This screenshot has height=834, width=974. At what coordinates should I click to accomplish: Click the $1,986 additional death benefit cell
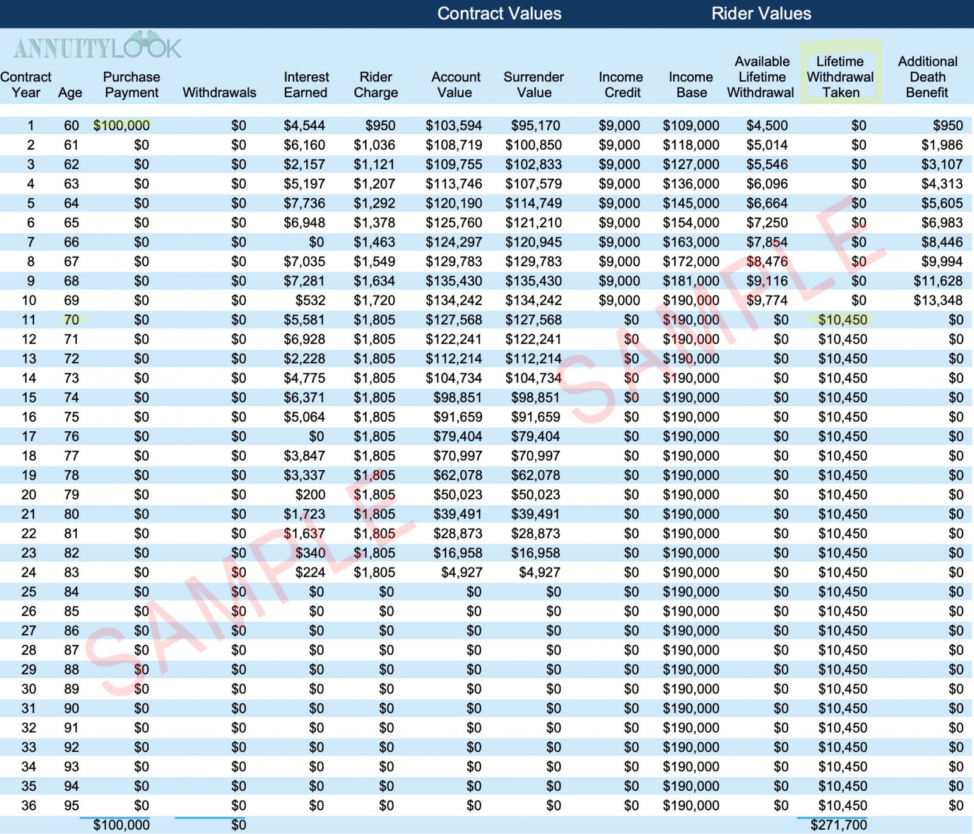click(942, 145)
